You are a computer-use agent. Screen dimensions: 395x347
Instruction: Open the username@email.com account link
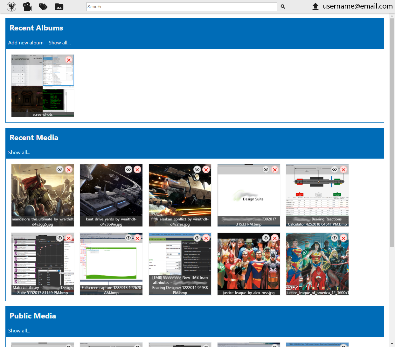click(358, 6)
